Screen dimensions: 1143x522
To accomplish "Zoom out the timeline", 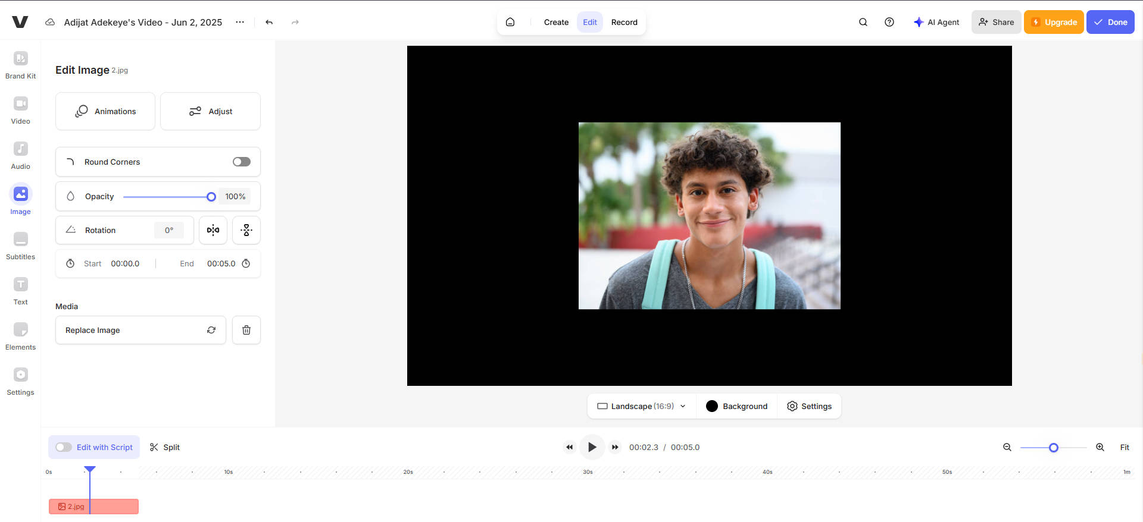I will coord(1007,447).
